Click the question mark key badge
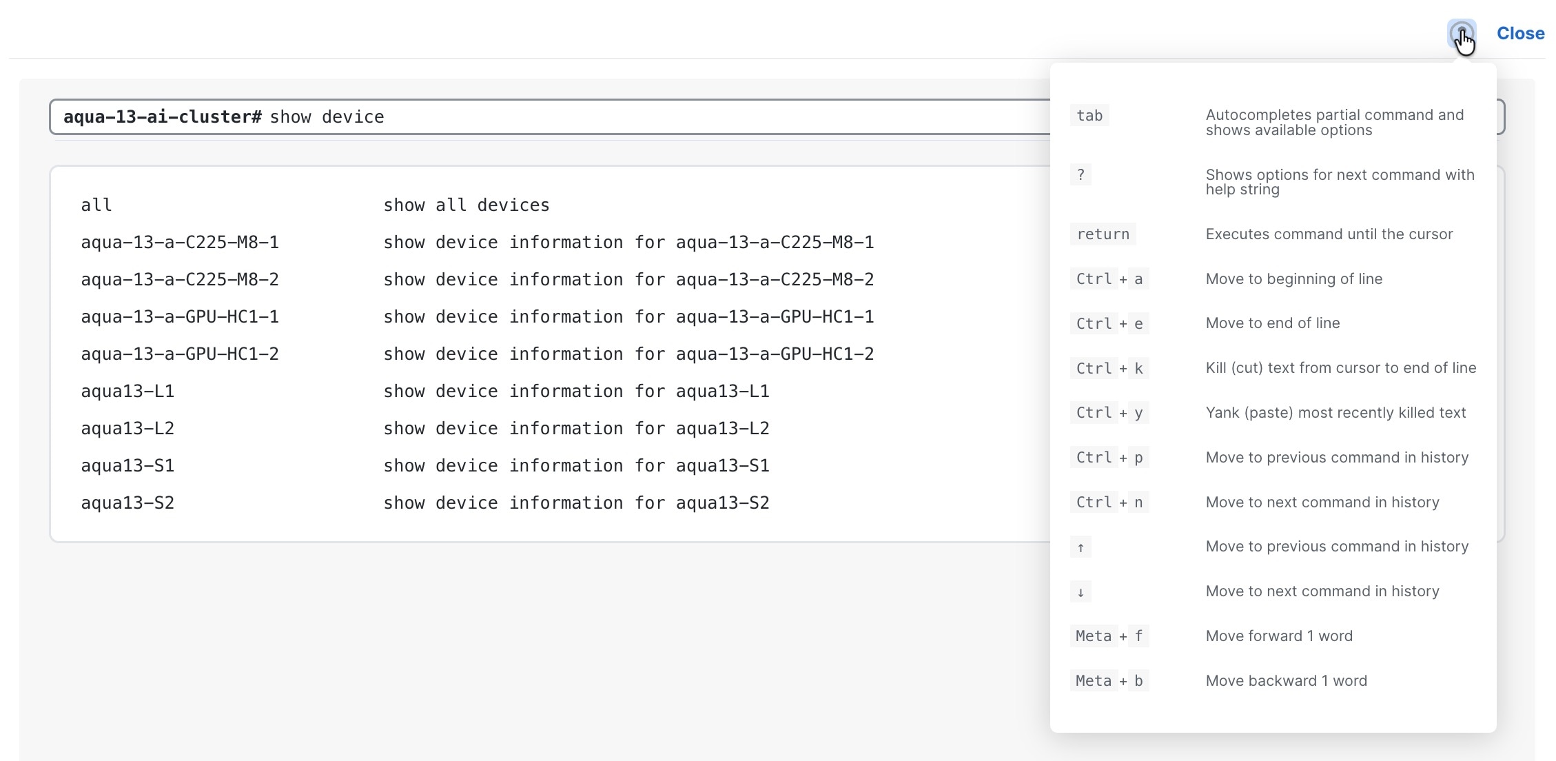The height and width of the screenshot is (761, 1556). coord(1081,175)
